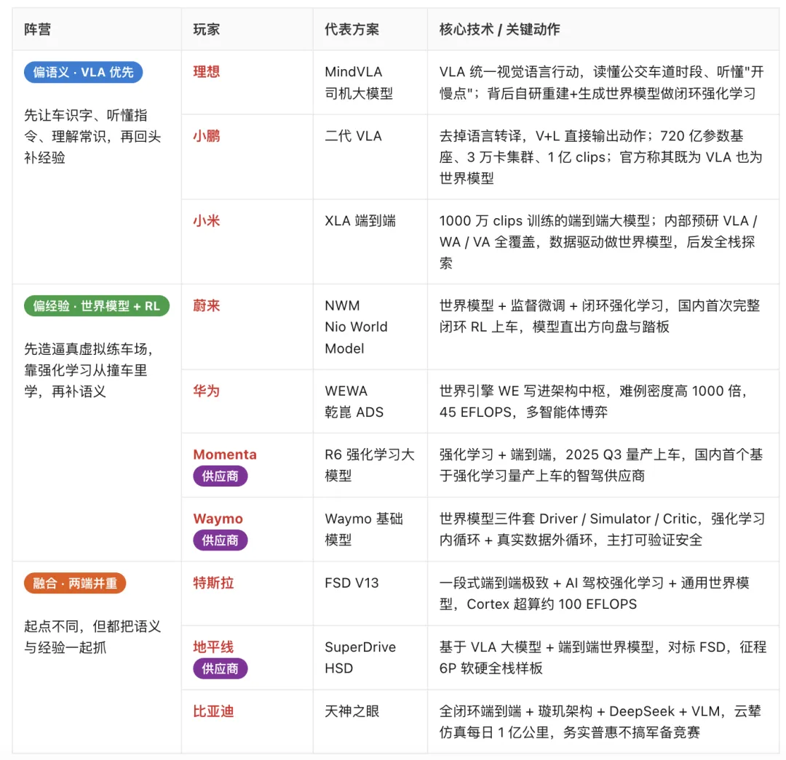Select the 'R6 强化学习大模型' cell

370,465
